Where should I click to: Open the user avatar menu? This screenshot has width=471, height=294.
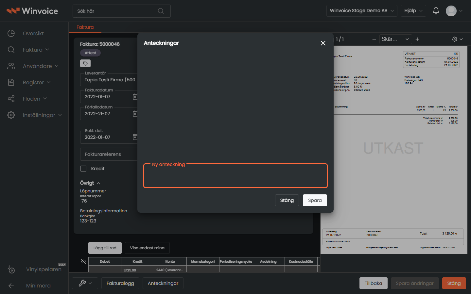pyautogui.click(x=454, y=11)
